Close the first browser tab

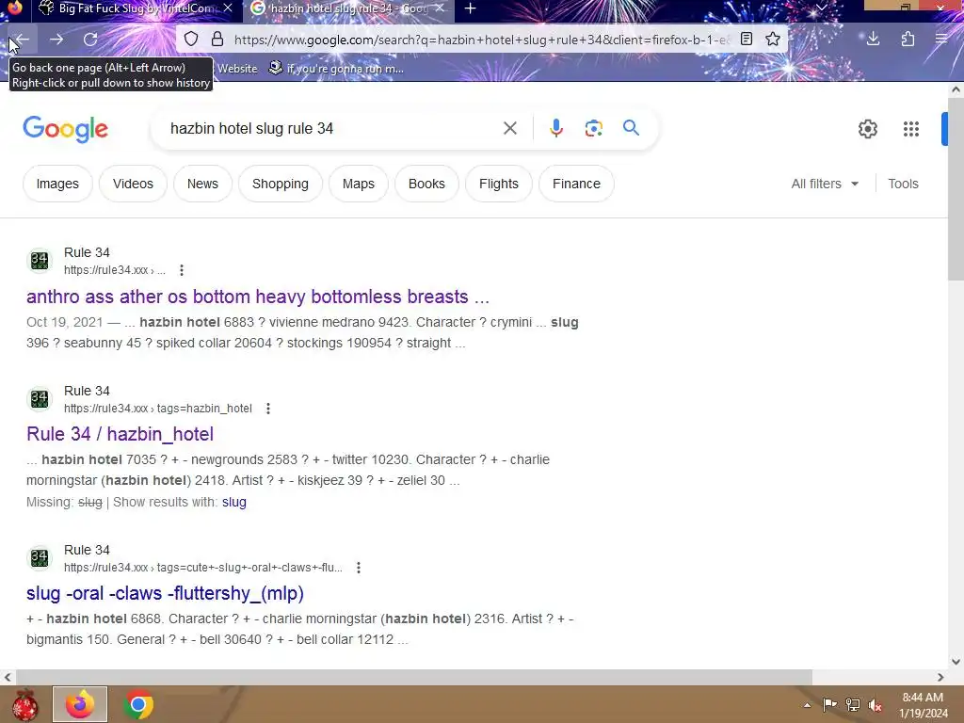(228, 8)
